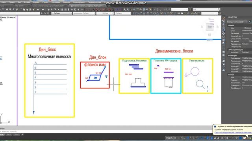Open the Вставка menu
The image size is (252, 141).
pyautogui.click(x=27, y=2)
